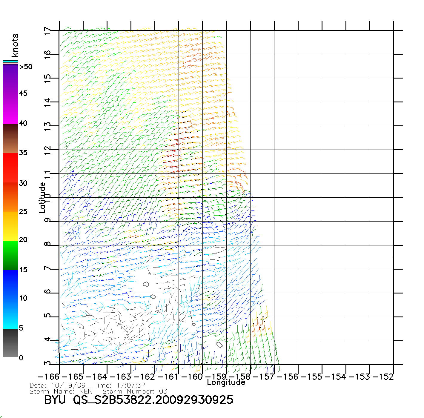Pick the red 30-35 knots legend color
424x418 pixels.
point(10,168)
